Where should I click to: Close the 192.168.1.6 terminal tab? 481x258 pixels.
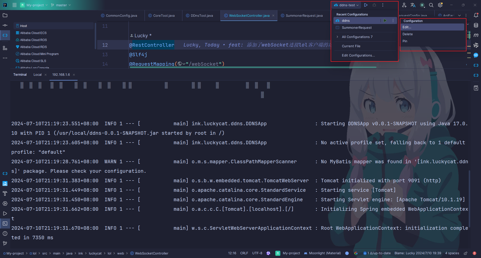[74, 75]
